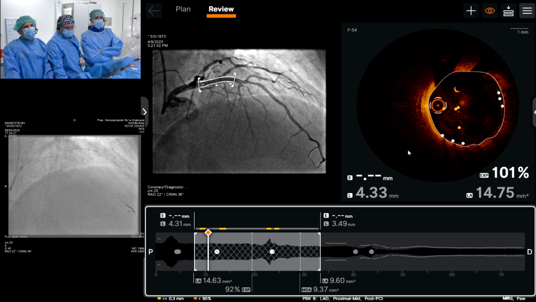Click the orange diamond frame marker
Viewport: 536px width, 302px height.
pyautogui.click(x=208, y=233)
